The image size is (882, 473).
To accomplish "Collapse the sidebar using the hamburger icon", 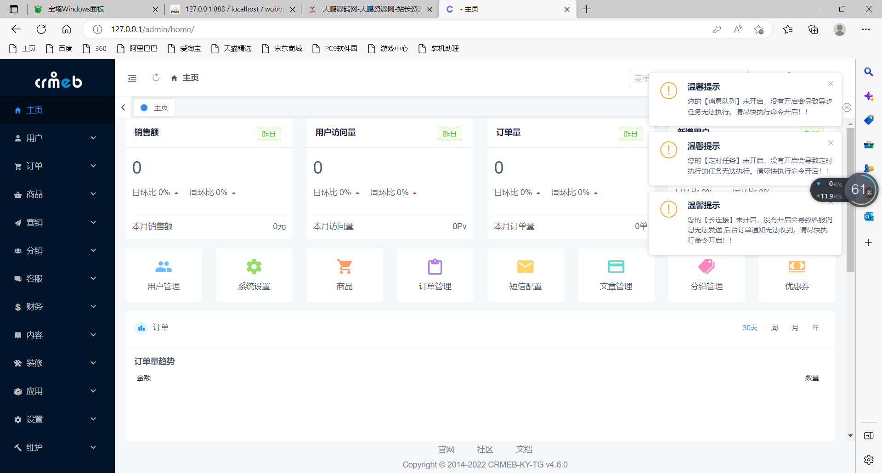I will (x=132, y=78).
